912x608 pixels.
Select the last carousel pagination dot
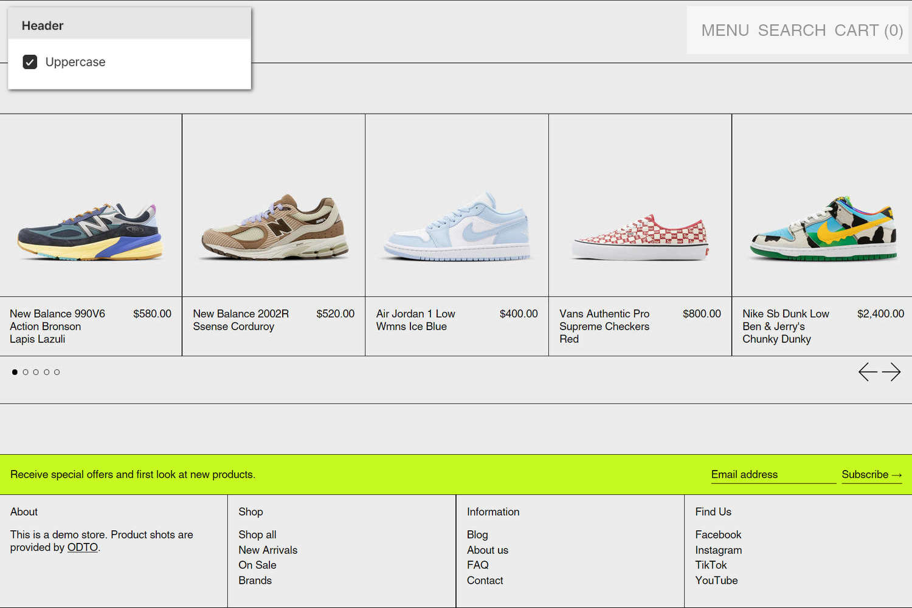[x=57, y=371]
